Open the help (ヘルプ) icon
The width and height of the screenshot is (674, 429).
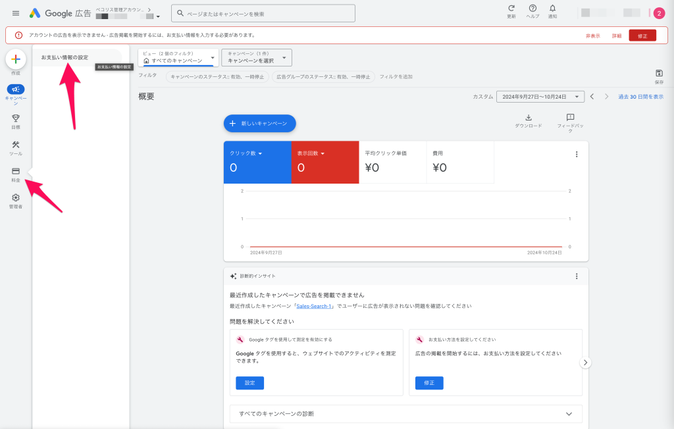532,9
